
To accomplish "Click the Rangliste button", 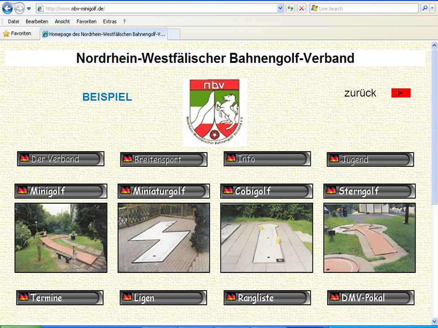I will click(267, 297).
